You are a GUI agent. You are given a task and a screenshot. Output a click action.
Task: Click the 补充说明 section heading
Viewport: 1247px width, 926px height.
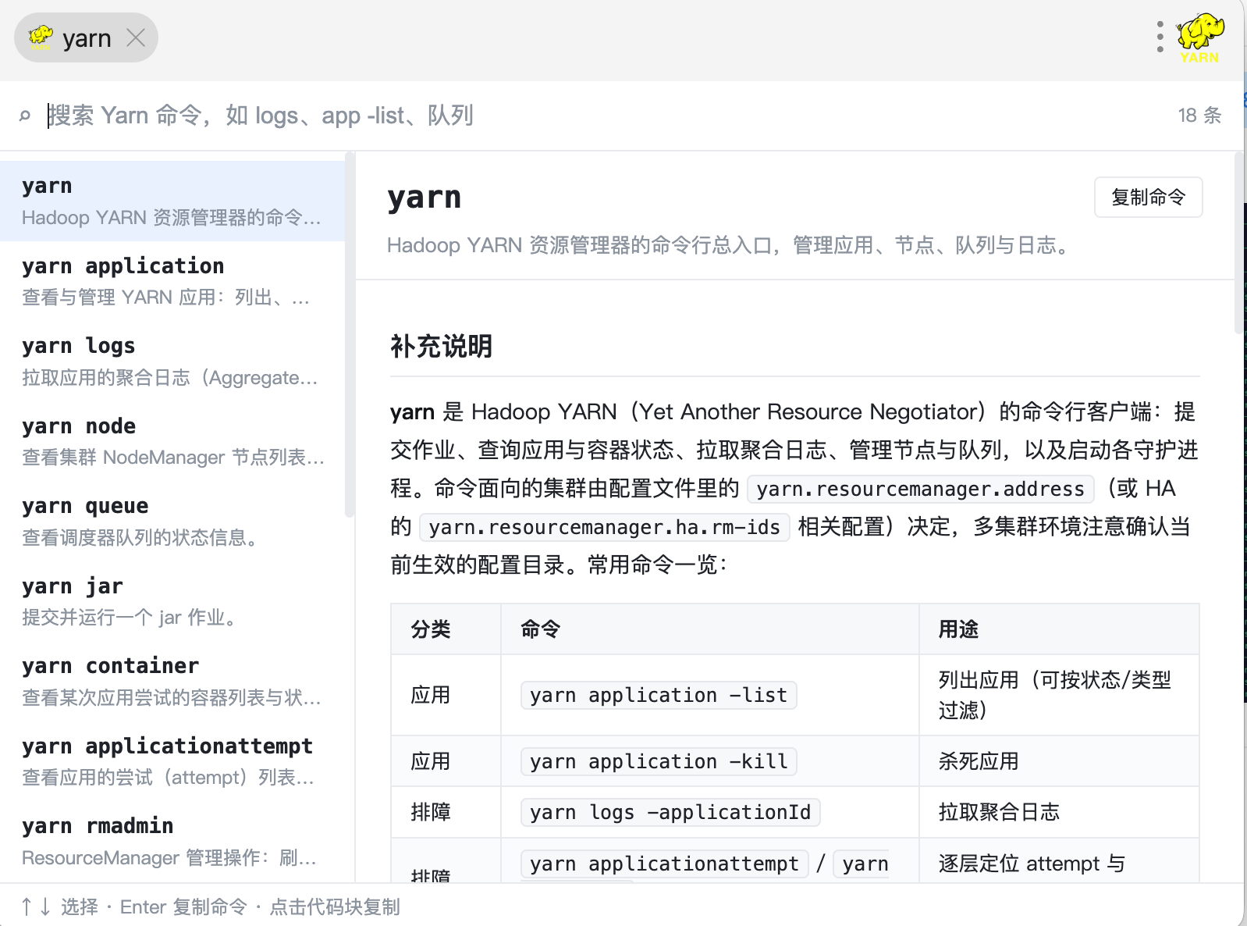pos(442,346)
